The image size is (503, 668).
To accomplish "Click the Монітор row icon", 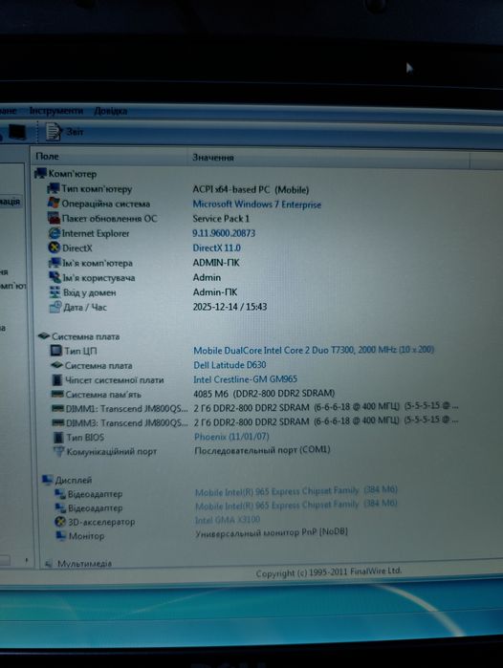I will (x=61, y=535).
